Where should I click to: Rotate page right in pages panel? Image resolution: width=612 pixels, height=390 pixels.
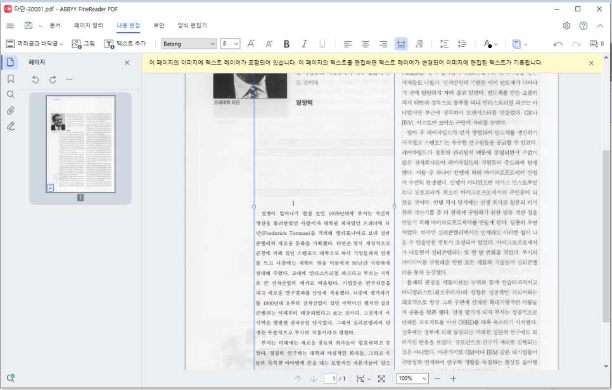pyautogui.click(x=53, y=80)
